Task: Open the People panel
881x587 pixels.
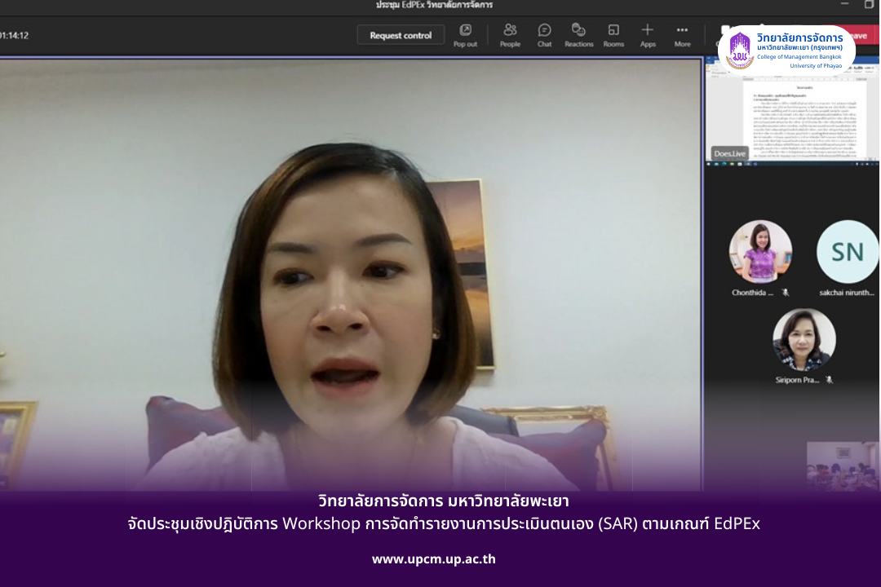Action: tap(510, 35)
